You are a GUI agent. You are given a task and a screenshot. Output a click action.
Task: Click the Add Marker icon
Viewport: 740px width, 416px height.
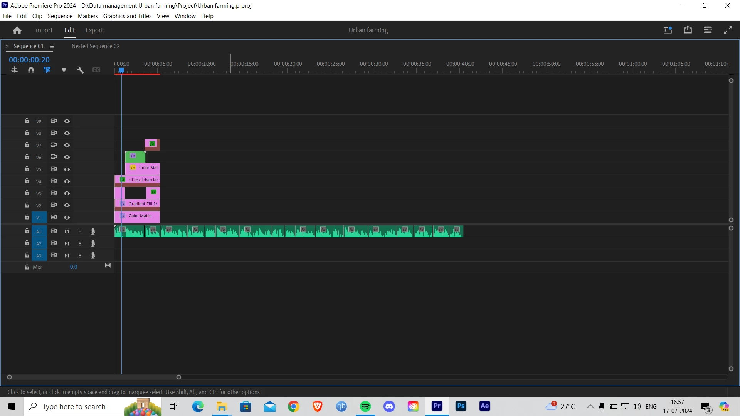click(x=64, y=70)
